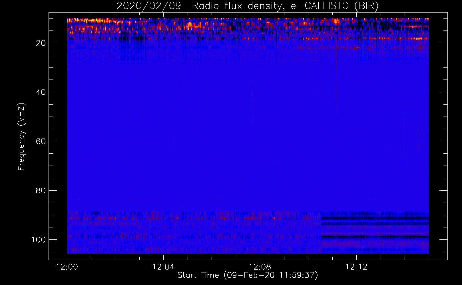Click the 20 frequency tick label
462x285 pixels.
(41, 43)
